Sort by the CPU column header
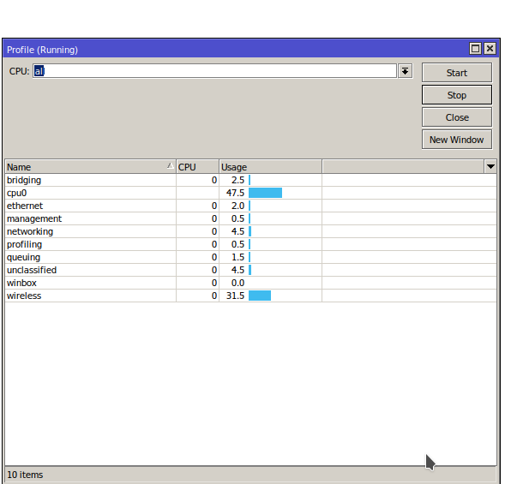 pyautogui.click(x=197, y=167)
